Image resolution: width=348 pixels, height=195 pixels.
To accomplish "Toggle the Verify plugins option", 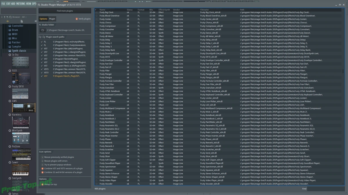I will 77,19.
